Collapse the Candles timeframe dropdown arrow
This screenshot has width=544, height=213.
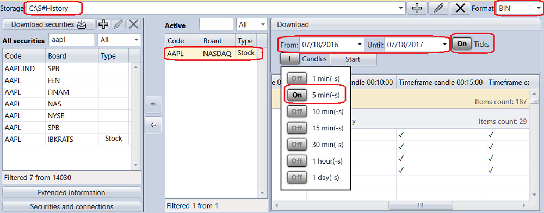tap(290, 59)
